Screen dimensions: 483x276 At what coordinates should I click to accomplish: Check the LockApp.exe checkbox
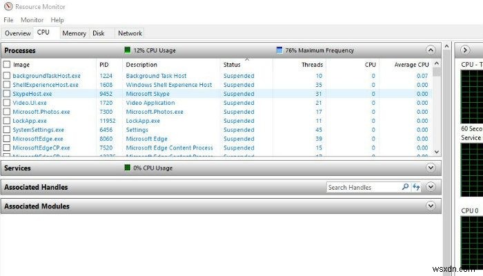pos(7,121)
